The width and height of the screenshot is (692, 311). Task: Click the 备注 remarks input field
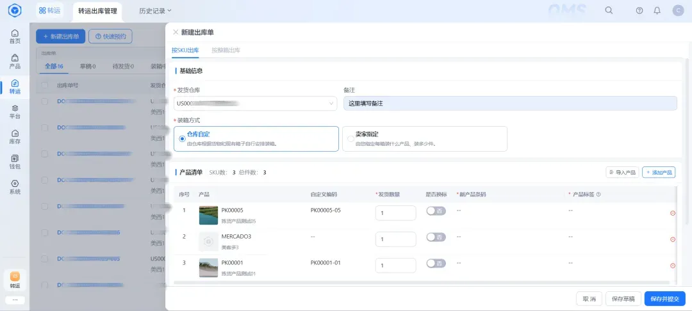(x=510, y=104)
